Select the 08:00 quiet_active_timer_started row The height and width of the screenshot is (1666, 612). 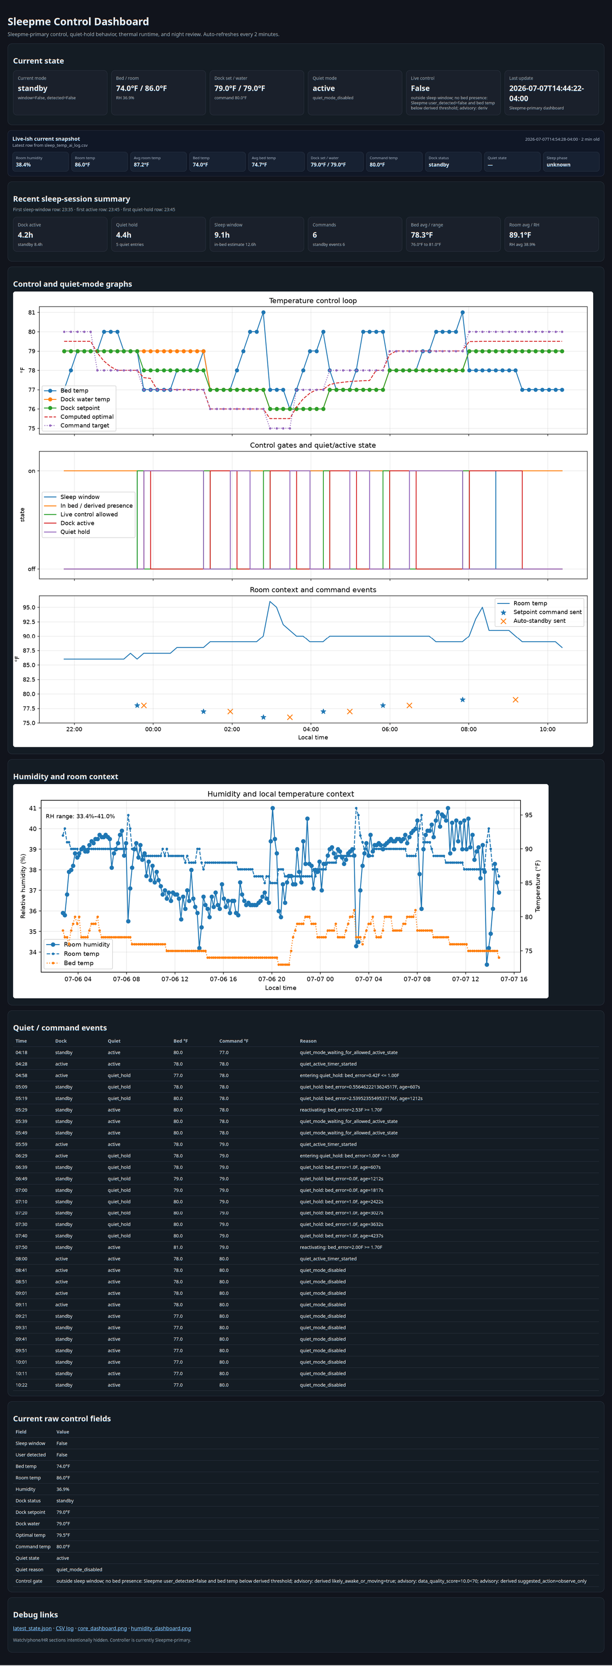(x=306, y=1259)
